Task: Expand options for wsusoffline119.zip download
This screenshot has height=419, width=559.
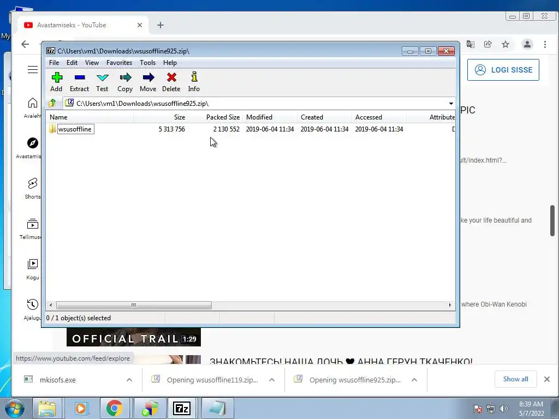Action: pyautogui.click(x=272, y=380)
